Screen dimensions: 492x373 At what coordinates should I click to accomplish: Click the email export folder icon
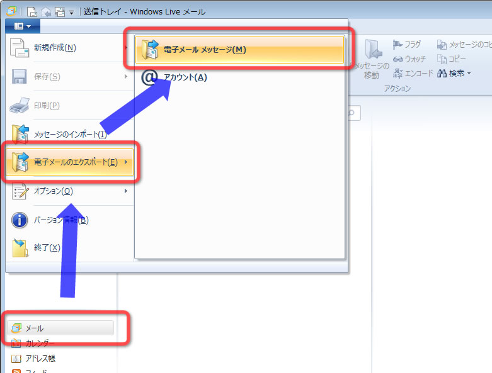point(20,162)
